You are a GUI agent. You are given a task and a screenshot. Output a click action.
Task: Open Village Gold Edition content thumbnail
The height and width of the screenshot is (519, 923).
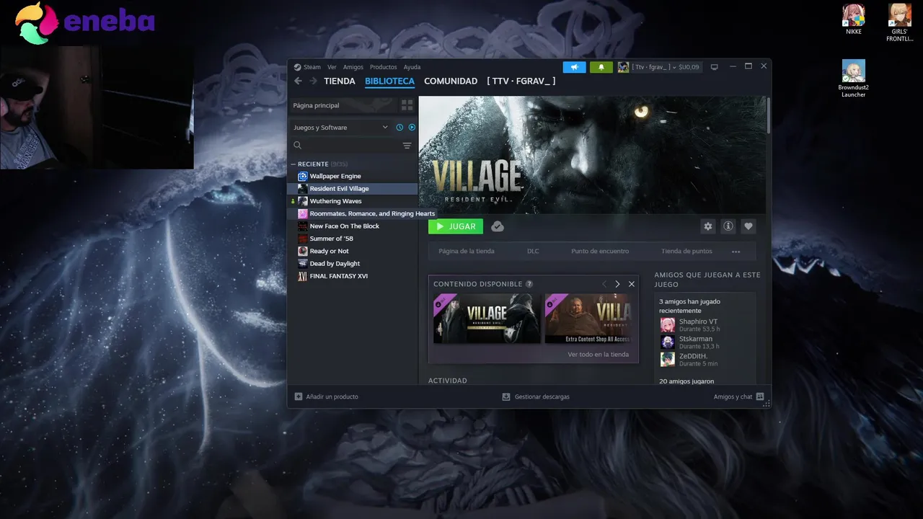coord(487,318)
